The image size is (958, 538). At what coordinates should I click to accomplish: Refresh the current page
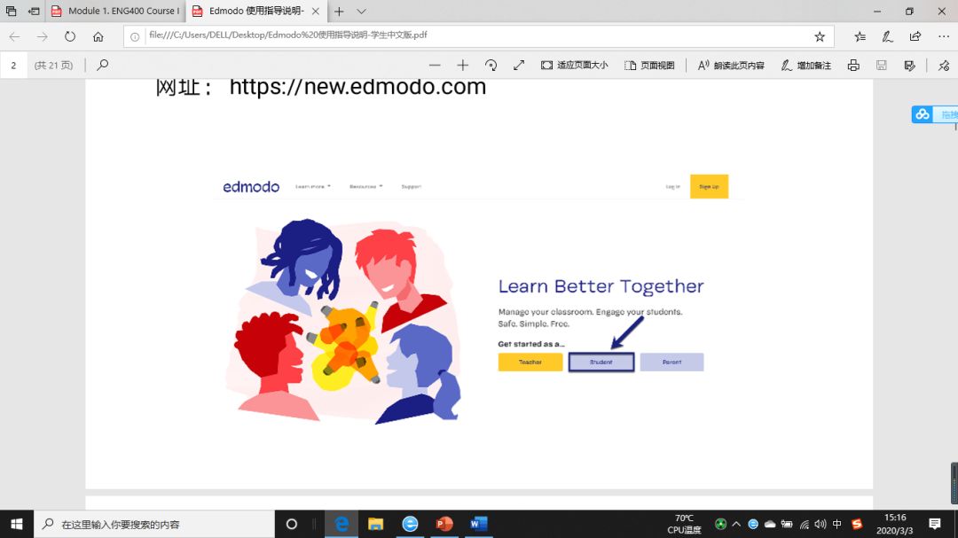click(x=70, y=36)
